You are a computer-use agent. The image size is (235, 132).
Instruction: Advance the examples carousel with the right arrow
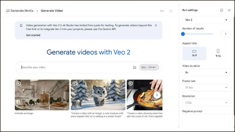(x=157, y=95)
